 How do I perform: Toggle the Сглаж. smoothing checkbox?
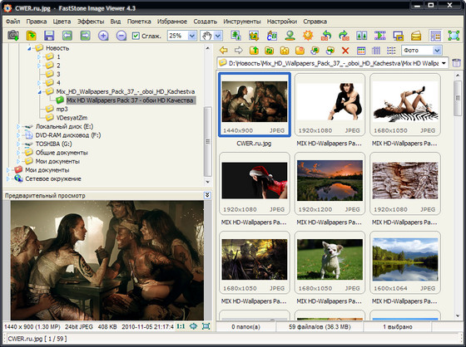click(136, 36)
